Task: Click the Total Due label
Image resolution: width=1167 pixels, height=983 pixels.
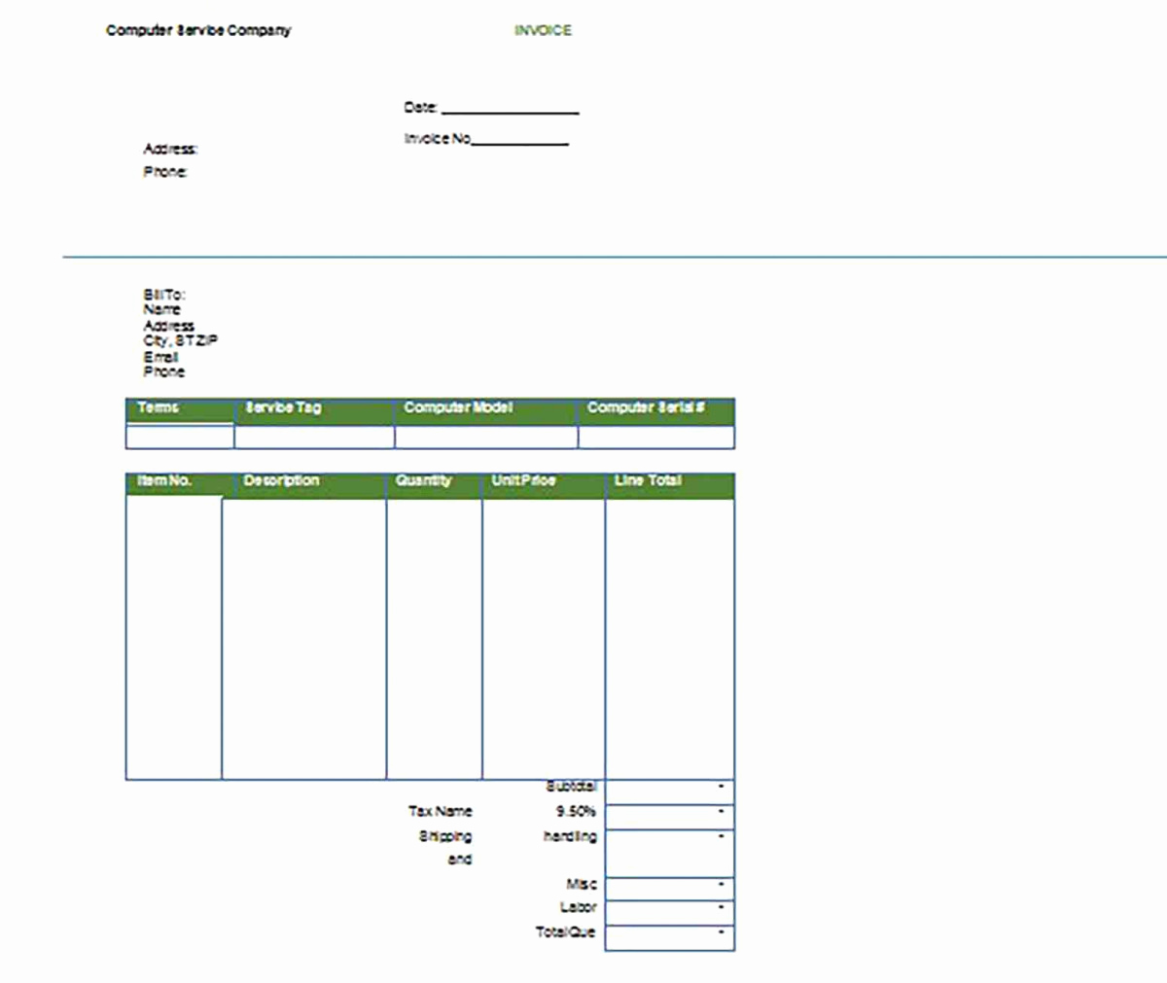Action: (566, 932)
